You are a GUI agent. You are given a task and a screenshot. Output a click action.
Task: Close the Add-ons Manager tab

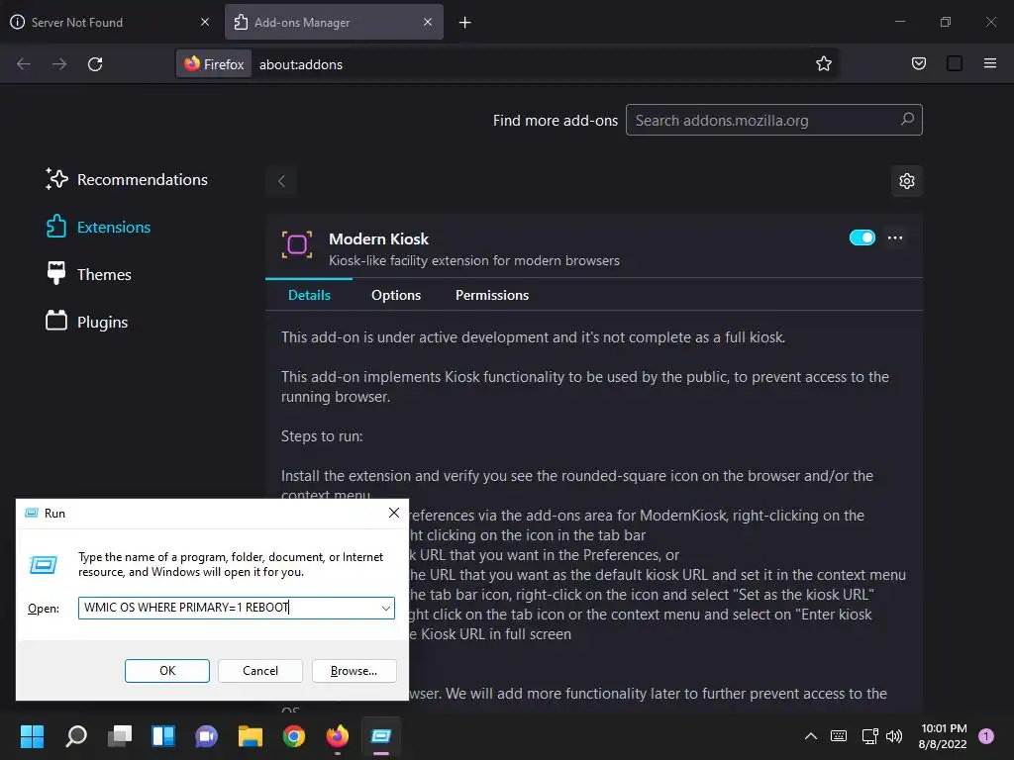(x=428, y=22)
